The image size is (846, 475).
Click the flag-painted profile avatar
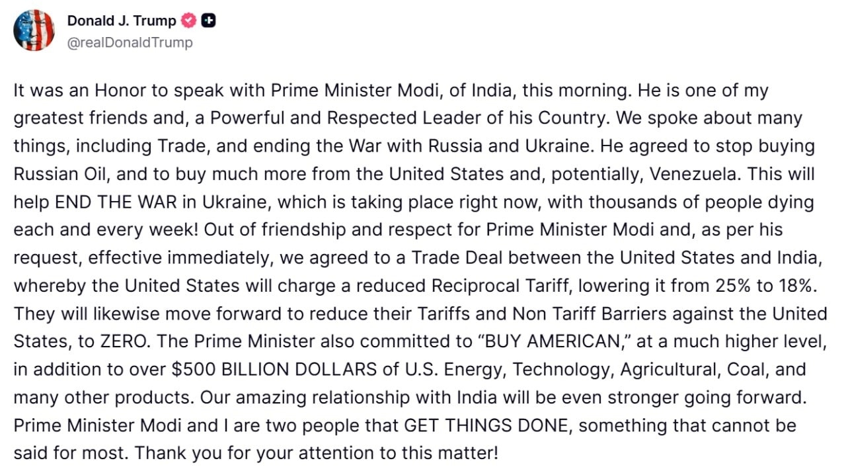34,30
